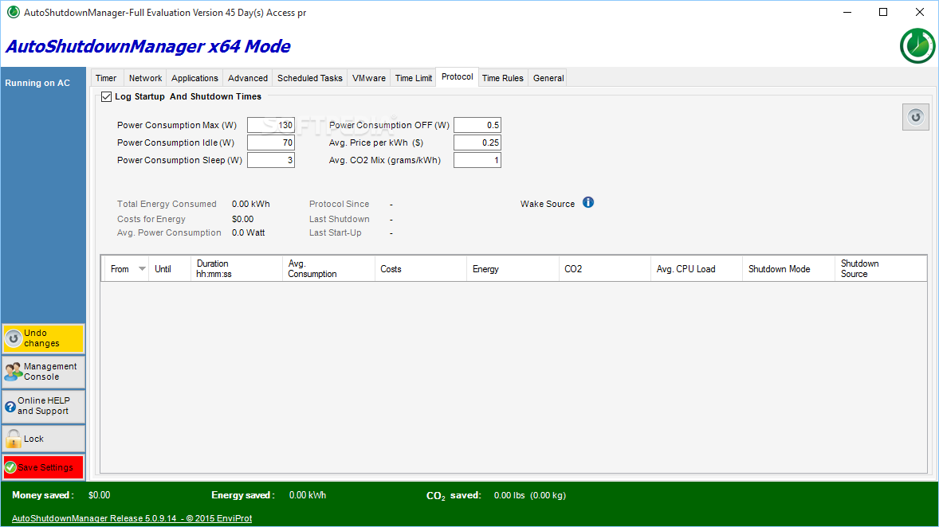Click the Costs for Energy value $0.00
This screenshot has width=939, height=527.
coord(242,219)
